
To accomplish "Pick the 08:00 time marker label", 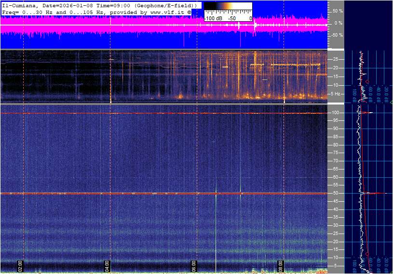I will pyautogui.click(x=280, y=265).
